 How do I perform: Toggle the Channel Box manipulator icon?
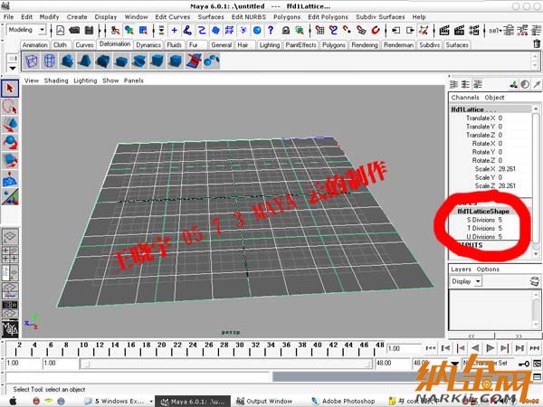514,84
